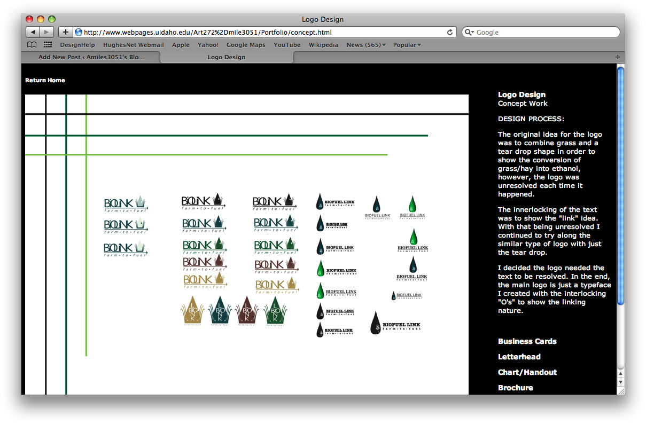Viewport: 646px width, 424px height.
Task: Open the Business Cards page link
Action: tap(527, 341)
